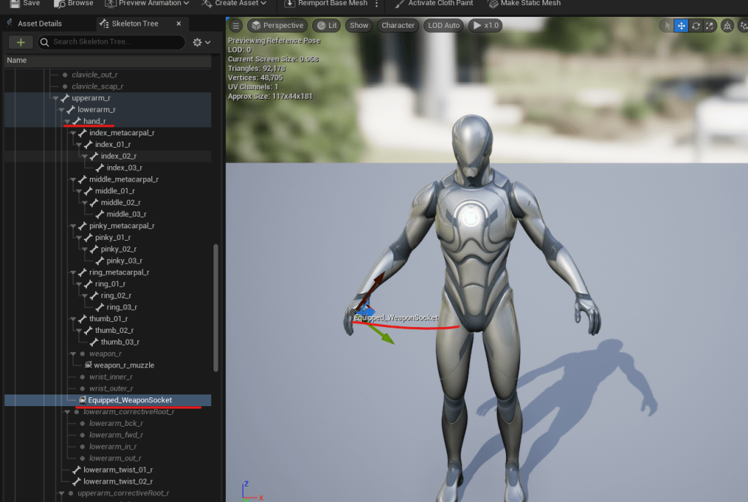Toggle the Lit view mode button
Image resolution: width=748 pixels, height=502 pixels.
[326, 26]
